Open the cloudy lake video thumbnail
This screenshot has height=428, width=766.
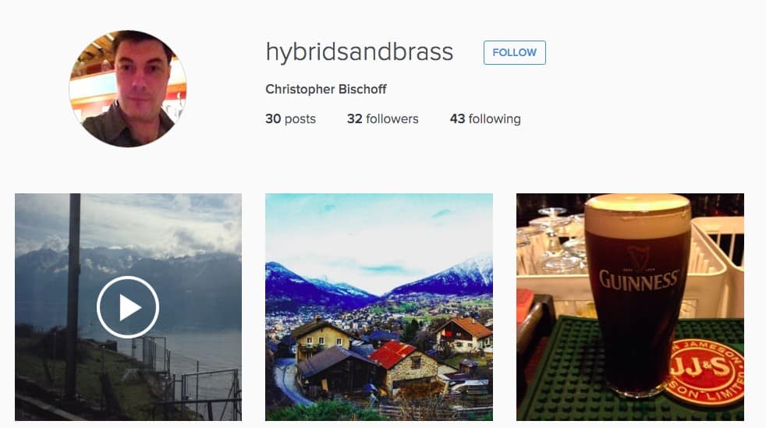pos(128,307)
